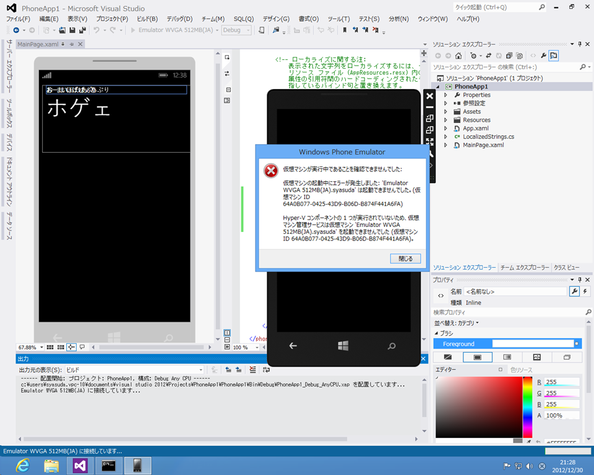Click Collapse All icon in Solution Explorer
Image resolution: width=594 pixels, height=475 pixels.
pyautogui.click(x=509, y=56)
